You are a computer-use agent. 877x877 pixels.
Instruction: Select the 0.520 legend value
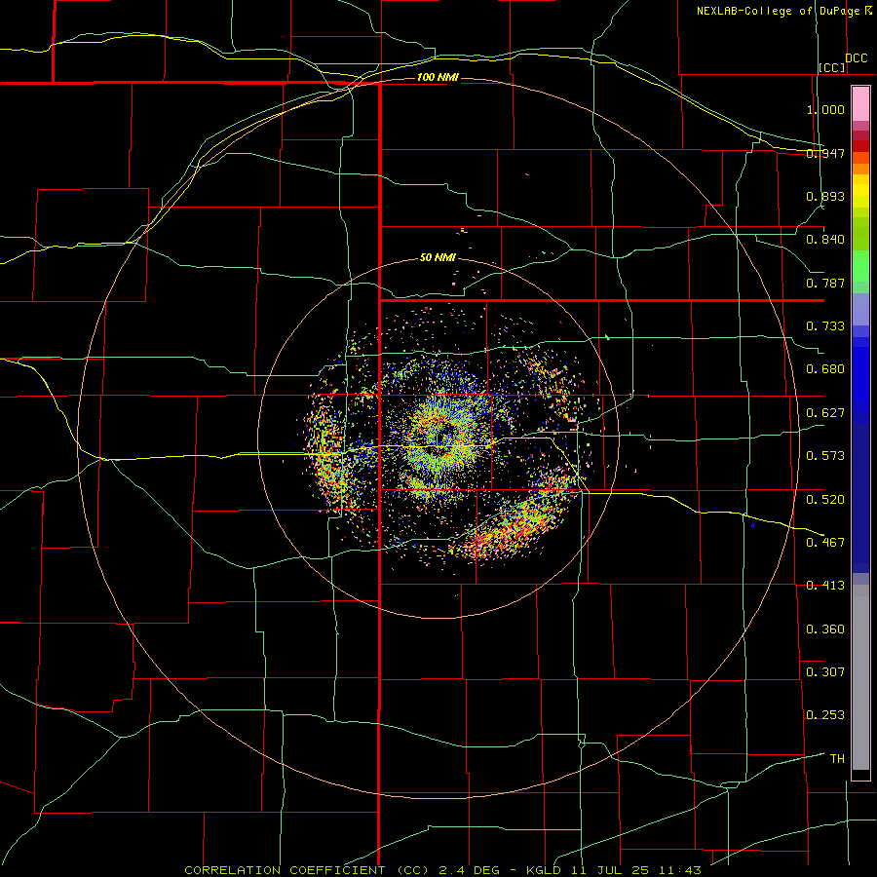(825, 500)
